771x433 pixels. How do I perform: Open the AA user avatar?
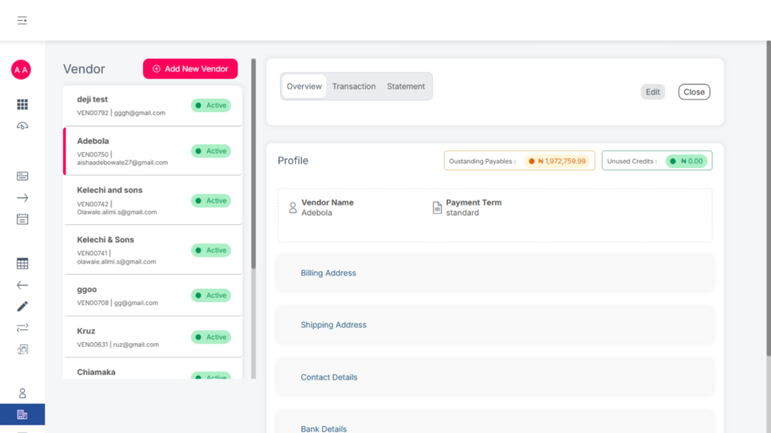coord(21,70)
